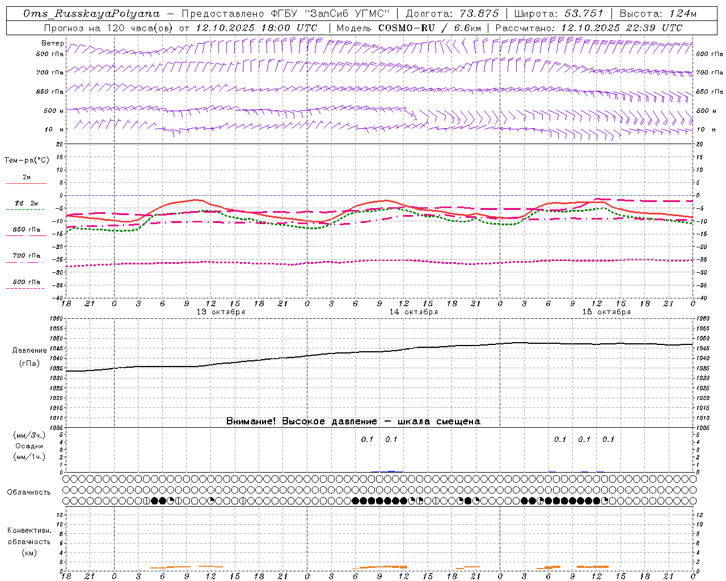Click the Ветер wind panel label
The height and width of the screenshot is (581, 726).
[52, 43]
